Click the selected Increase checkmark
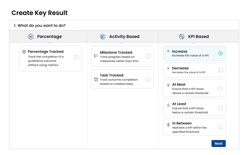The width and height of the screenshot is (247, 155). [221, 53]
